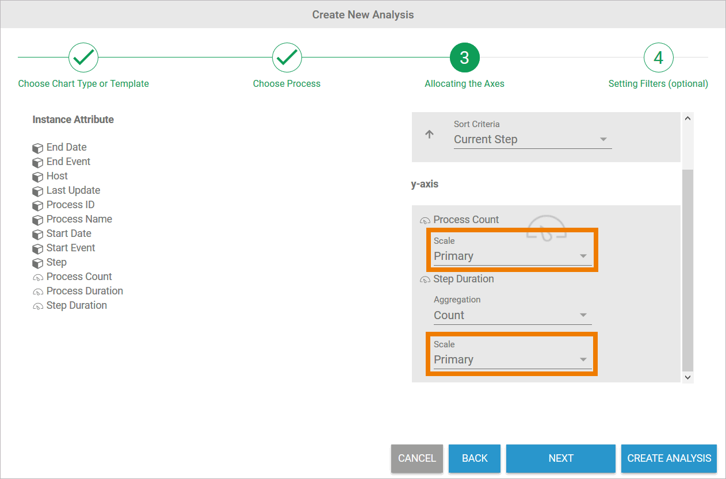The width and height of the screenshot is (726, 479).
Task: Toggle sort direction using the up arrow
Action: [429, 134]
